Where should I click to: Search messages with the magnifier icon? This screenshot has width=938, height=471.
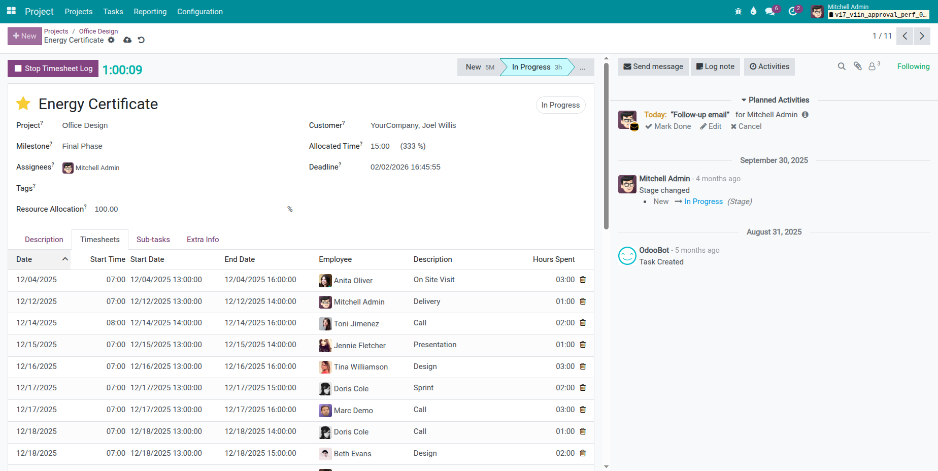(842, 66)
